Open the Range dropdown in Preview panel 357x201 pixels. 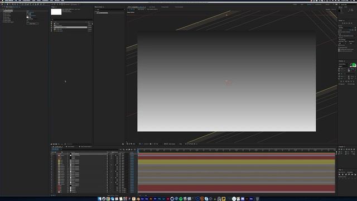point(346,36)
